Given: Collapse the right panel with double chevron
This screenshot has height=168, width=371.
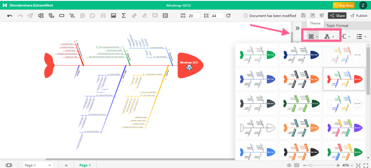Looking at the screenshot, I should [x=297, y=28].
